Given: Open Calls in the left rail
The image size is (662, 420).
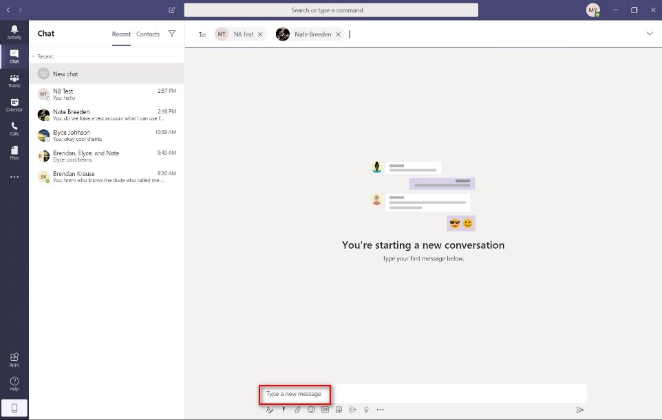Looking at the screenshot, I should pos(14,129).
